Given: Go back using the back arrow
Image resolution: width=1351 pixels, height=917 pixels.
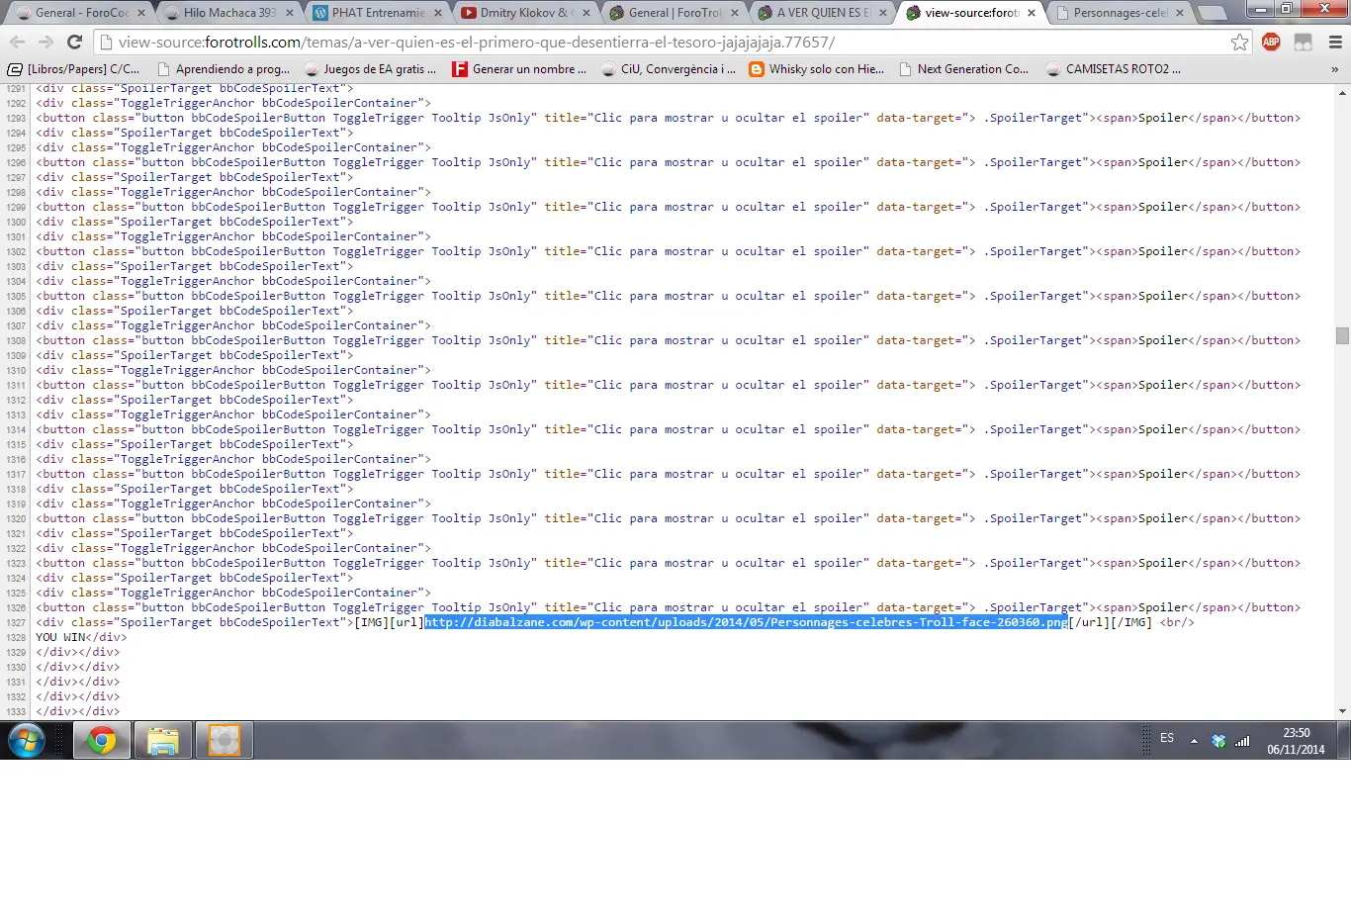Looking at the screenshot, I should pos(17,42).
